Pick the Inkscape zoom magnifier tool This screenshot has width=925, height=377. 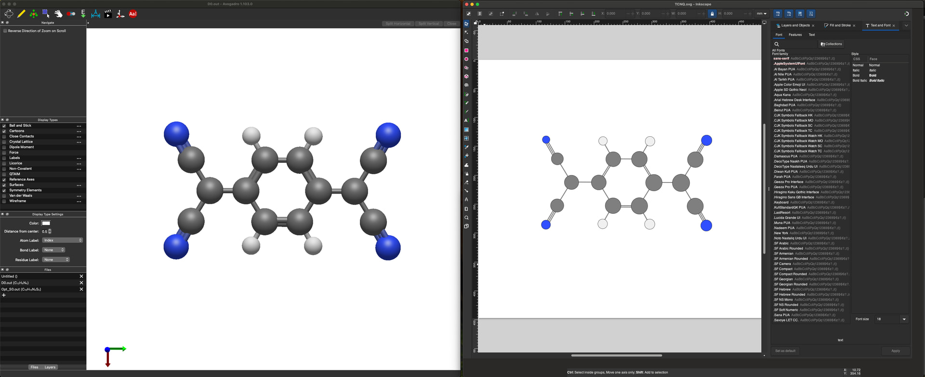[x=466, y=218]
